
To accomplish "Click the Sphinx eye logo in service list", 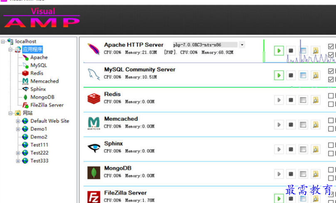I will (94, 148).
